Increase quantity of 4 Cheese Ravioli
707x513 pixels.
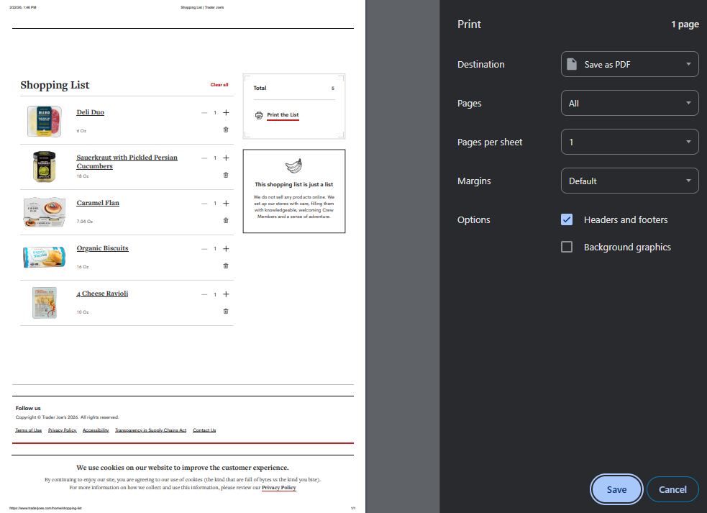coord(226,294)
